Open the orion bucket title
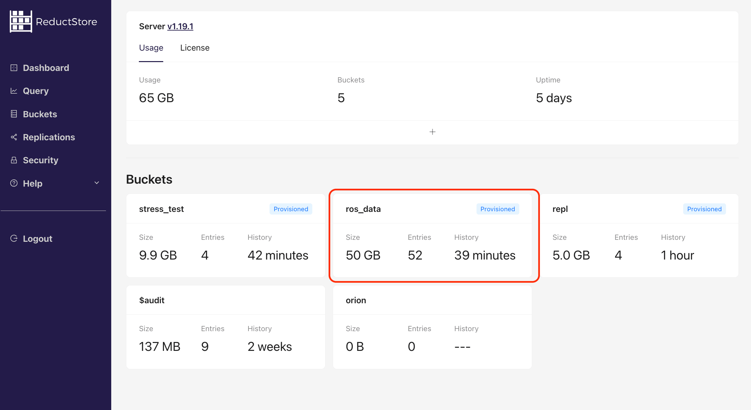The width and height of the screenshot is (751, 410). pyautogui.click(x=356, y=300)
